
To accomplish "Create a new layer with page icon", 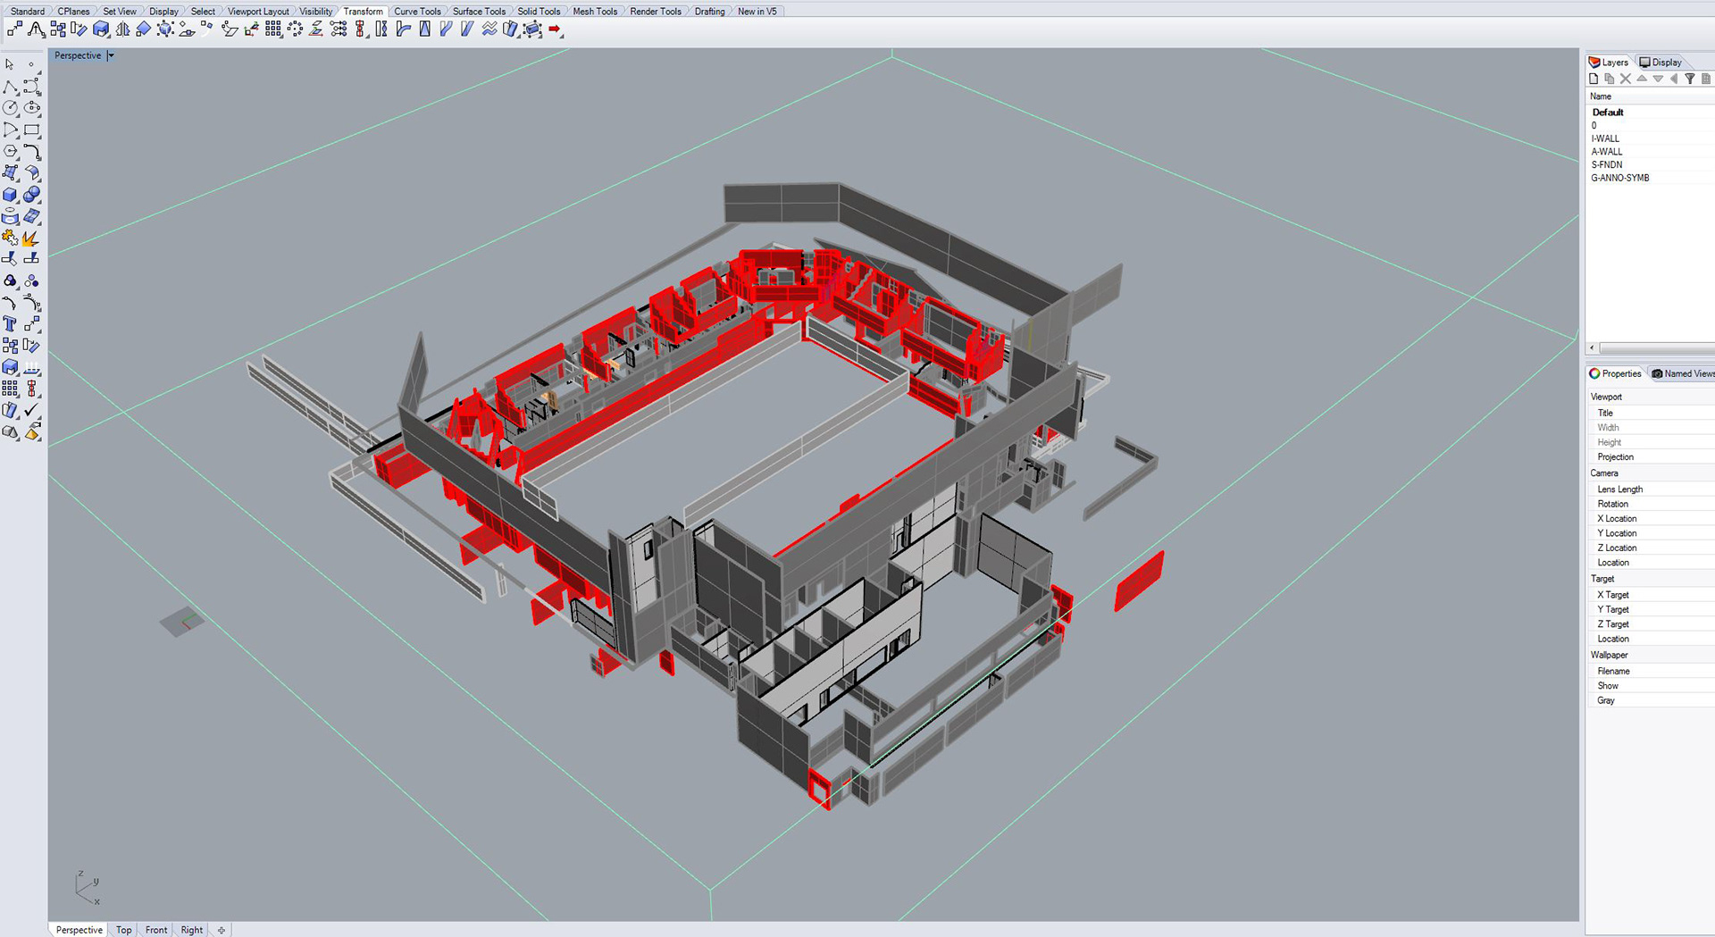I will (x=1594, y=79).
